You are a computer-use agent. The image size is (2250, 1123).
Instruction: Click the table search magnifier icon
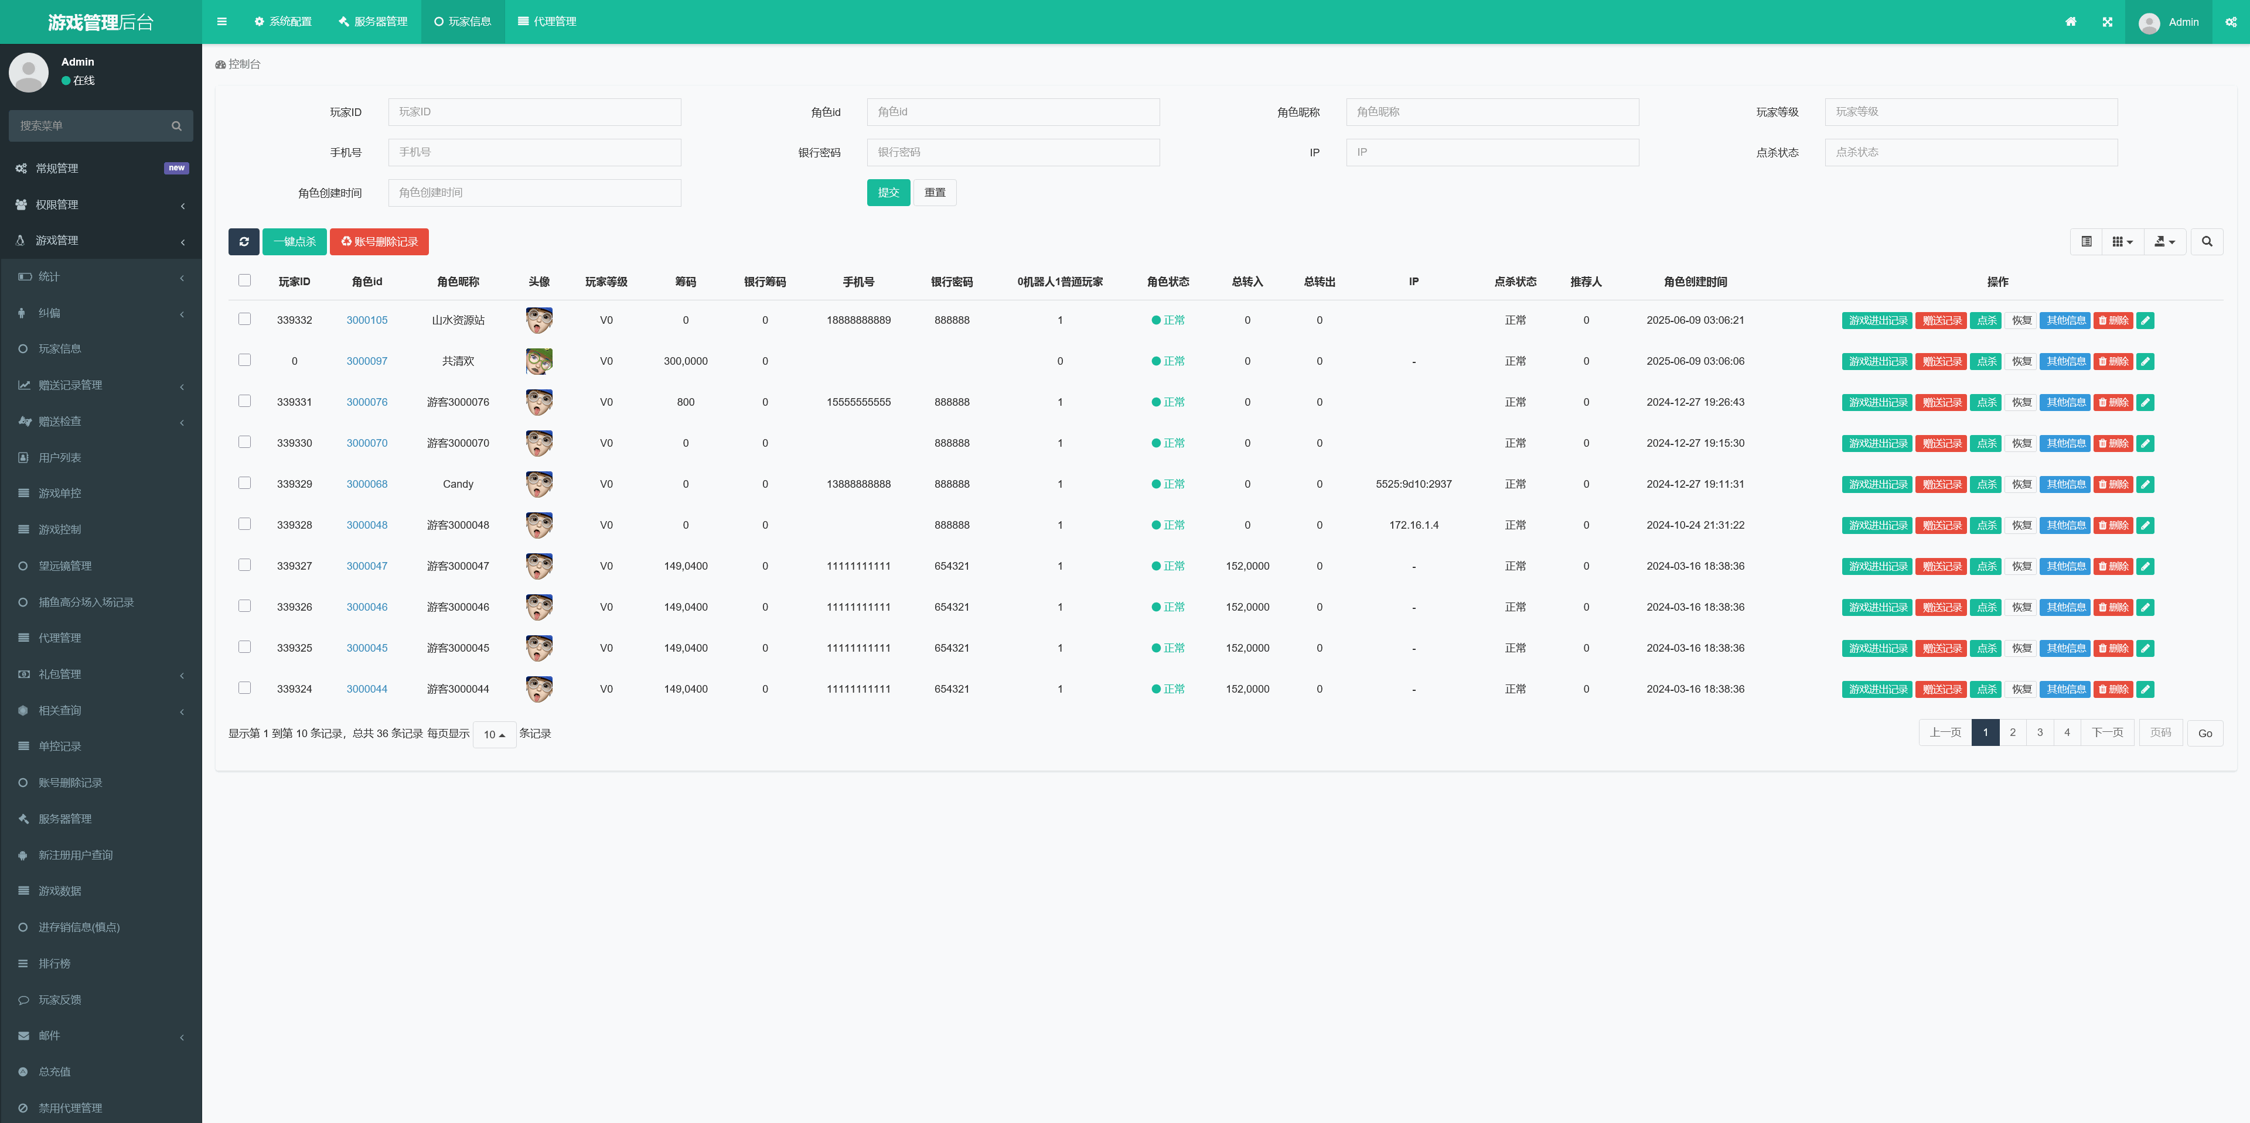(x=2206, y=242)
